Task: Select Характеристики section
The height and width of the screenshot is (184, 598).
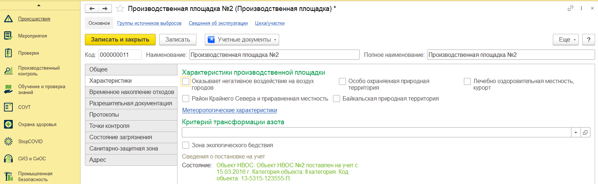Action: 131,81
